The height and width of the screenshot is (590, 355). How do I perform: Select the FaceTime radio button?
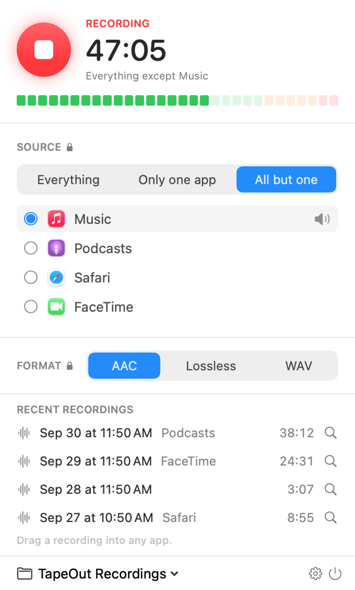coord(31,307)
